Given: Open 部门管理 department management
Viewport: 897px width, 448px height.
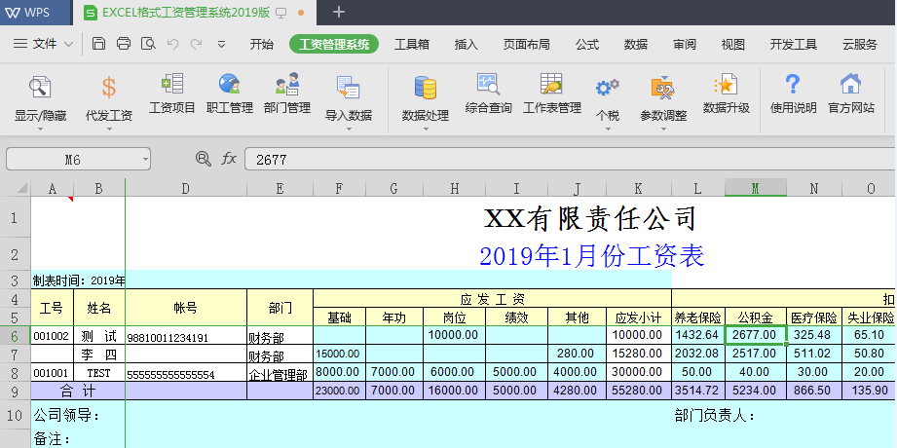Looking at the screenshot, I should [287, 93].
